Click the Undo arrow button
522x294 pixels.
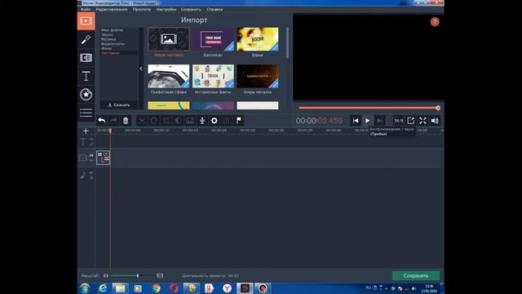(102, 121)
